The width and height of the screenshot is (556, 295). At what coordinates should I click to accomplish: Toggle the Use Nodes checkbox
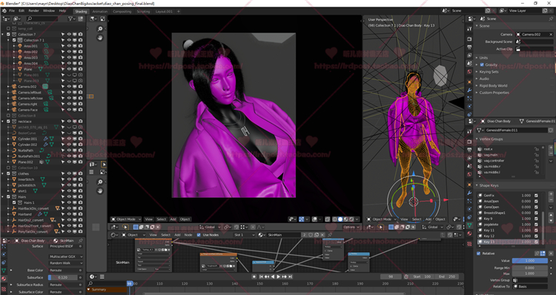click(199, 235)
